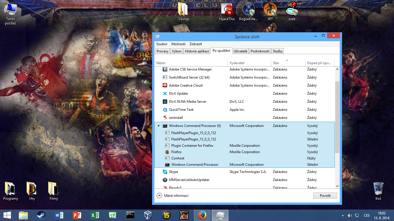Select the QuickTime Task icon
394x221 pixels.
point(165,110)
